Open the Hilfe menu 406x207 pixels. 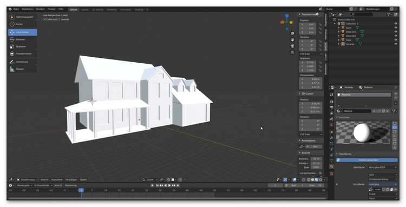61,9
